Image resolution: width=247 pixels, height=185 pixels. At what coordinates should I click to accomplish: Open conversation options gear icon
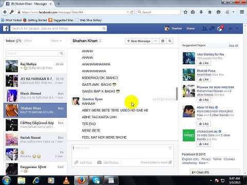[163, 41]
